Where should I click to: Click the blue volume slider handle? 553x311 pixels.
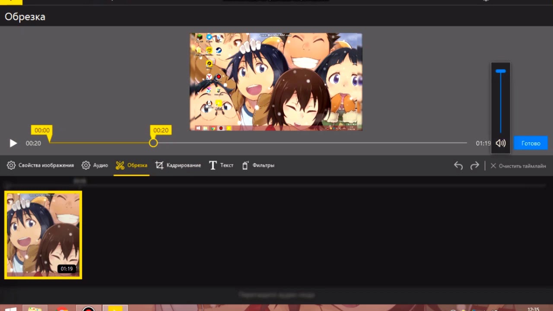click(x=501, y=71)
